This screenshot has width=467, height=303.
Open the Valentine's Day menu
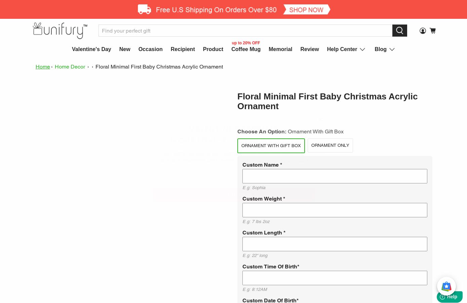(91, 49)
